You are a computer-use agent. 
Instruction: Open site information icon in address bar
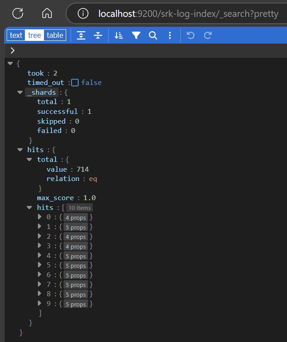(x=83, y=14)
